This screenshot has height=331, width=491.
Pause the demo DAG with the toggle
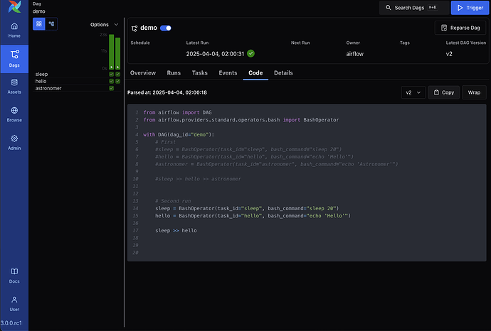(x=166, y=28)
